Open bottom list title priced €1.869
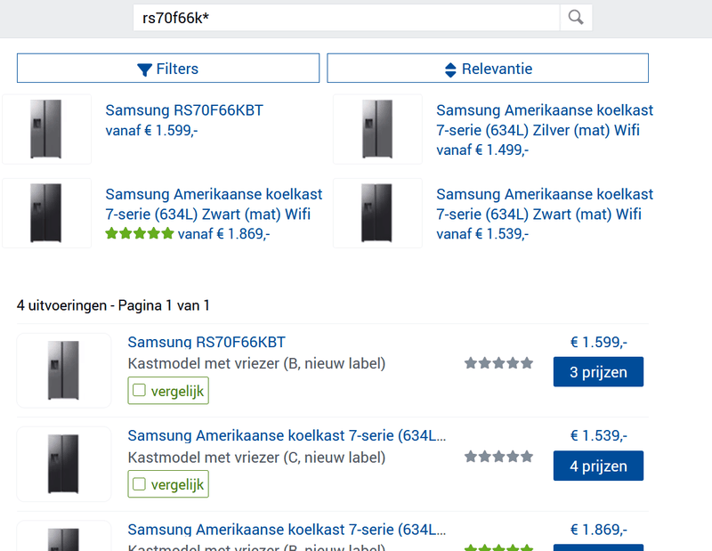712x551 pixels. click(287, 530)
